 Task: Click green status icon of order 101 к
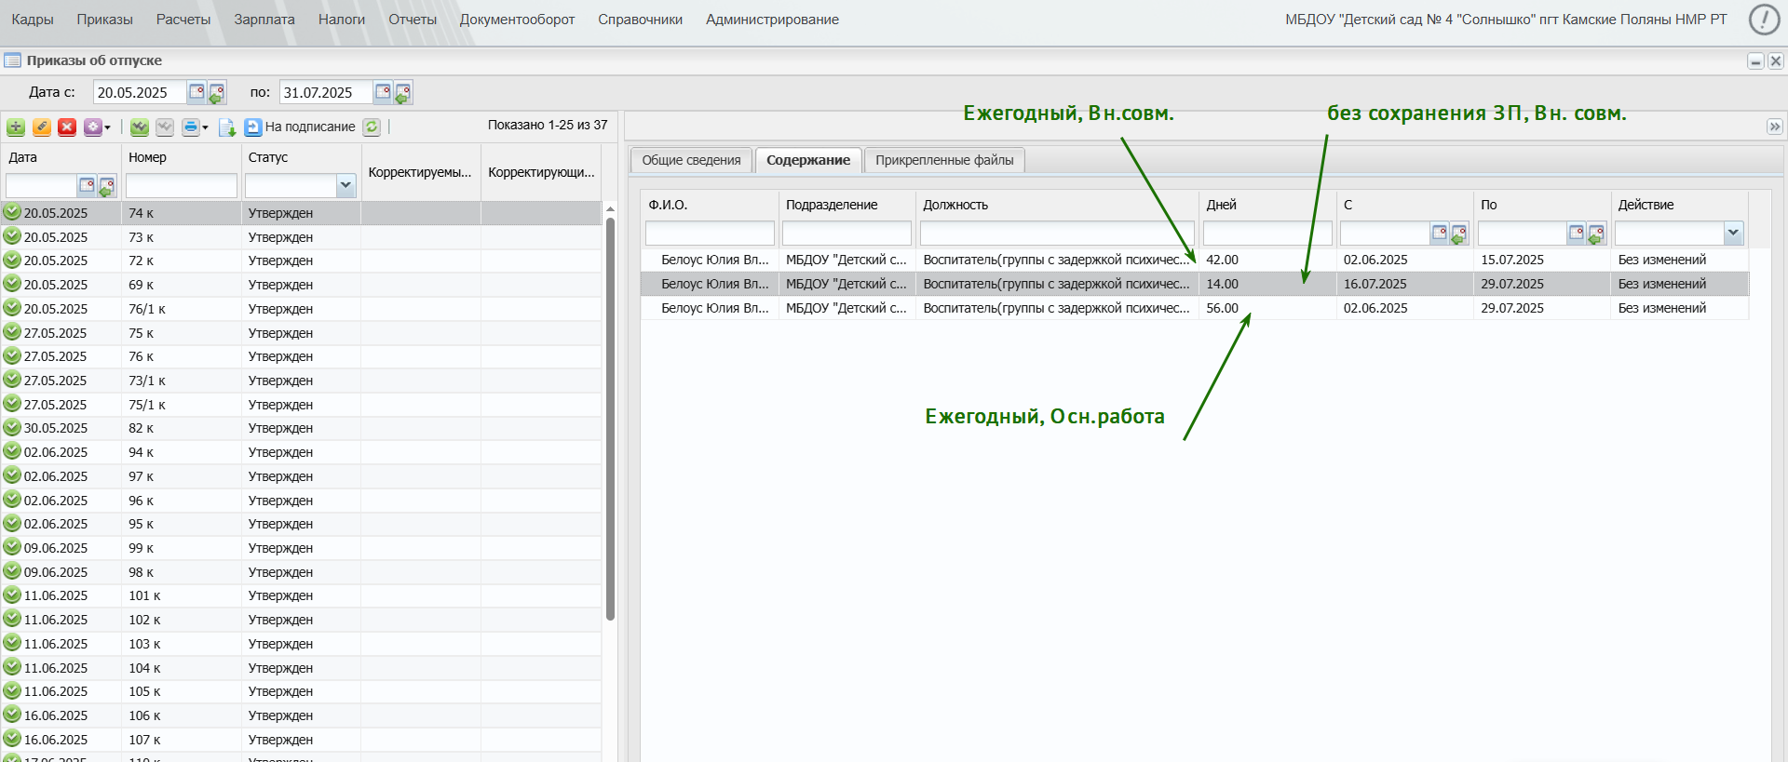[x=12, y=595]
